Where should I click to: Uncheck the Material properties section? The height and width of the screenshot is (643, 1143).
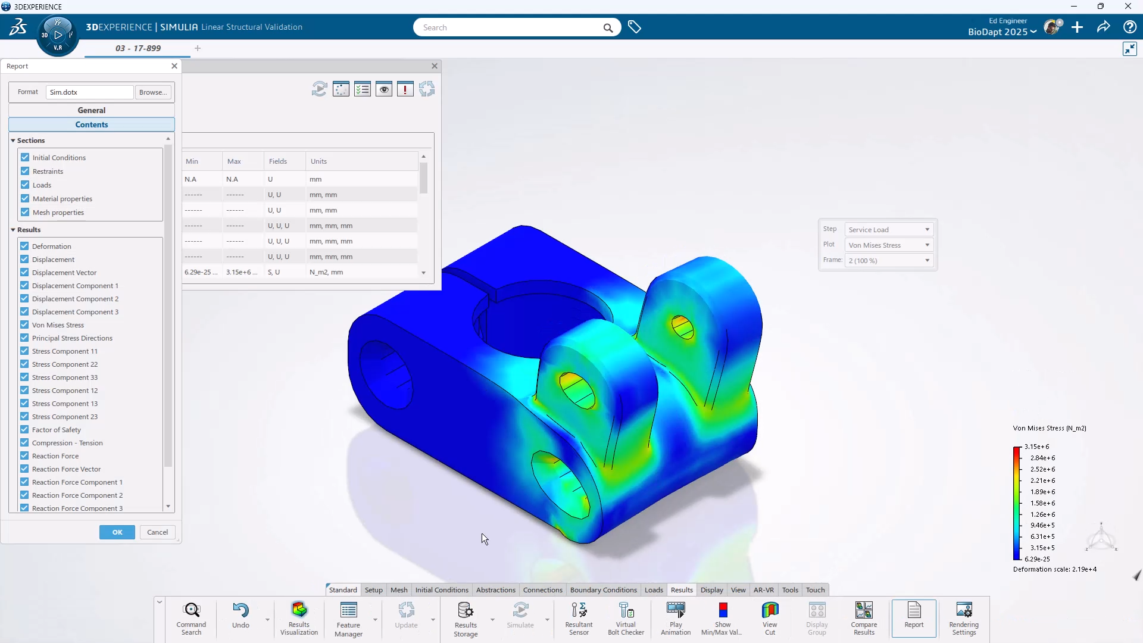point(25,198)
